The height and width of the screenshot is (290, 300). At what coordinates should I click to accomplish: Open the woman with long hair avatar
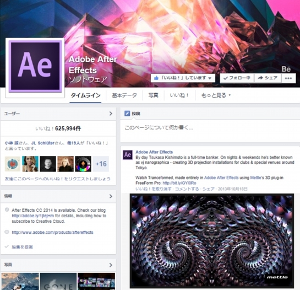click(x=30, y=164)
